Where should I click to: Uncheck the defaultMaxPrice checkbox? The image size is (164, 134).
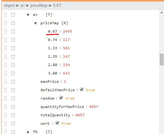[x=82, y=89]
